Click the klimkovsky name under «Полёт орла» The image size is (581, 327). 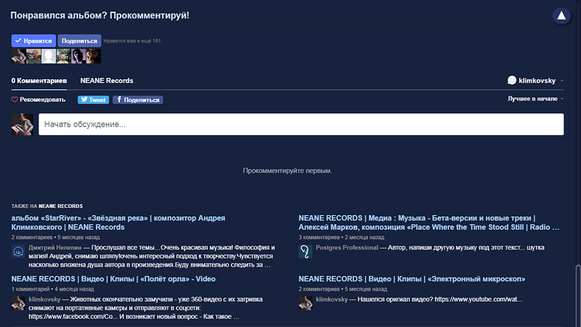pyautogui.click(x=44, y=299)
